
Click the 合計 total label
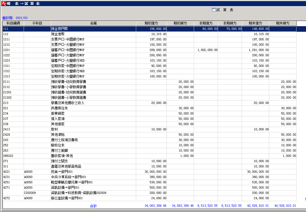pos(93,206)
